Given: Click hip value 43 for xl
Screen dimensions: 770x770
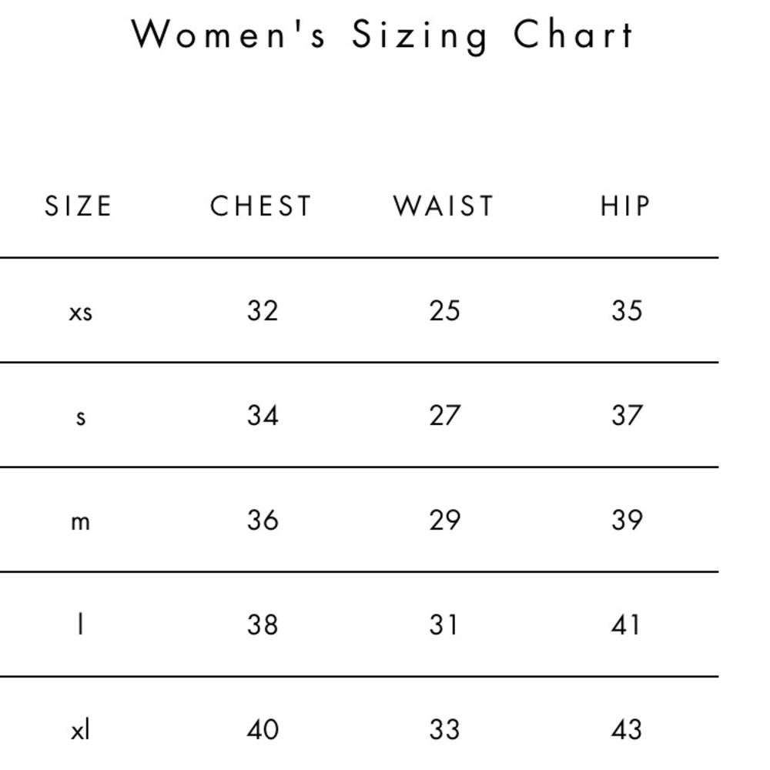Looking at the screenshot, I should [x=627, y=730].
